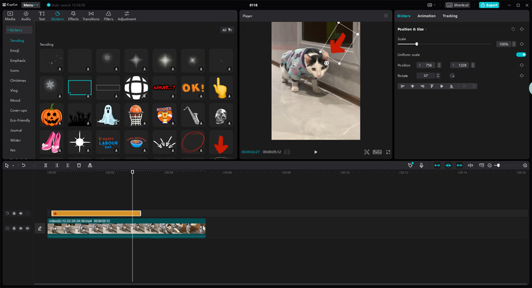Select the Emoji sticker category
The image size is (532, 288).
[x=14, y=51]
